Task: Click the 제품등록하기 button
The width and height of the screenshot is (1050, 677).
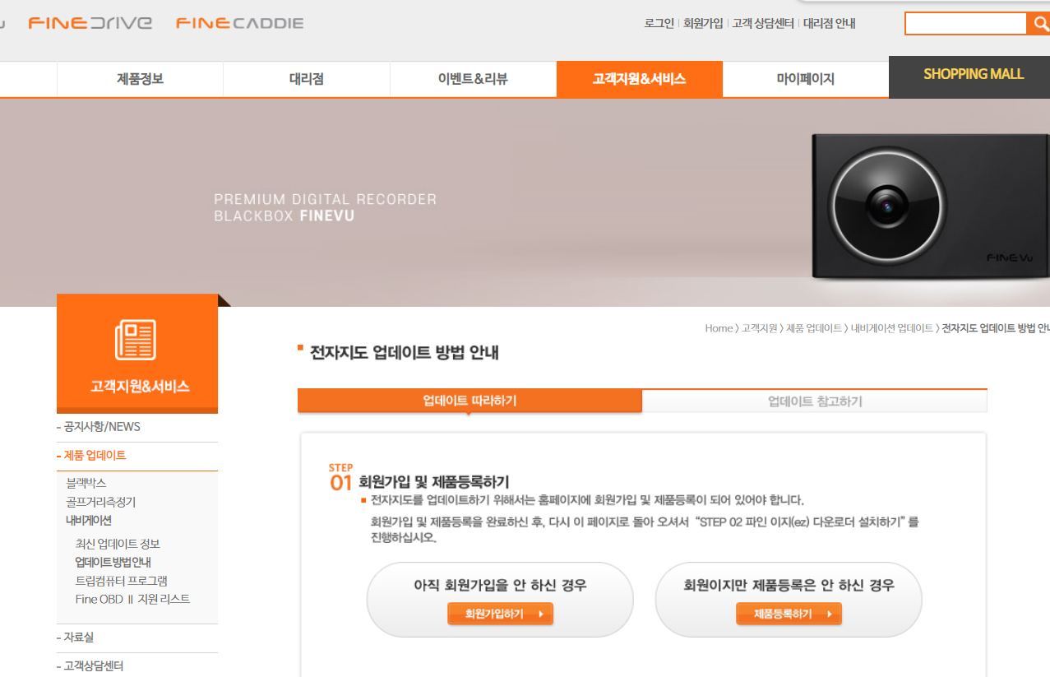Action: 787,613
